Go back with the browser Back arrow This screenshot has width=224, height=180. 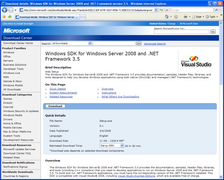point(5,10)
